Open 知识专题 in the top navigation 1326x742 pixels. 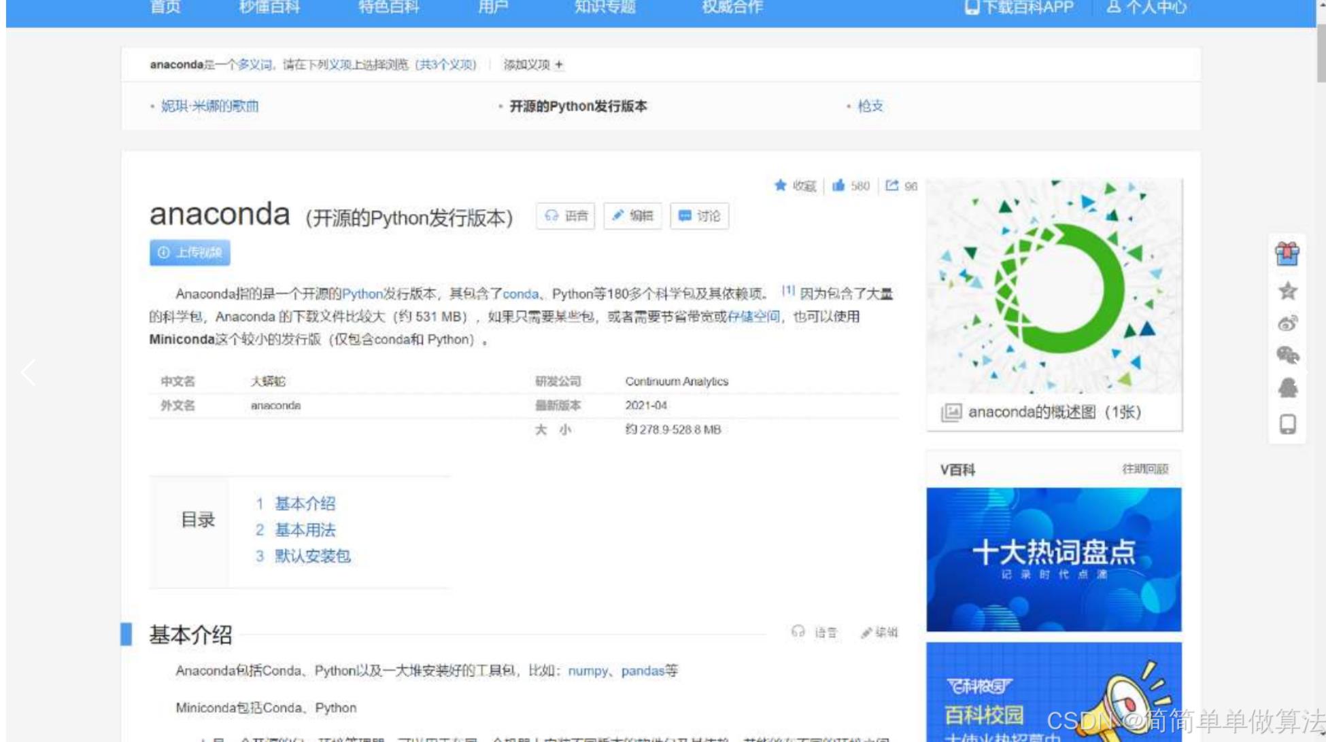pos(605,7)
